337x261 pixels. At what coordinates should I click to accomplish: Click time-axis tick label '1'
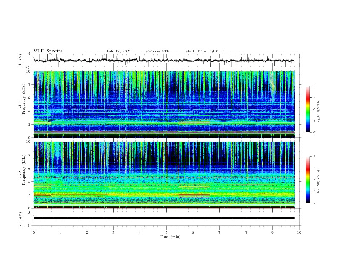click(60, 232)
